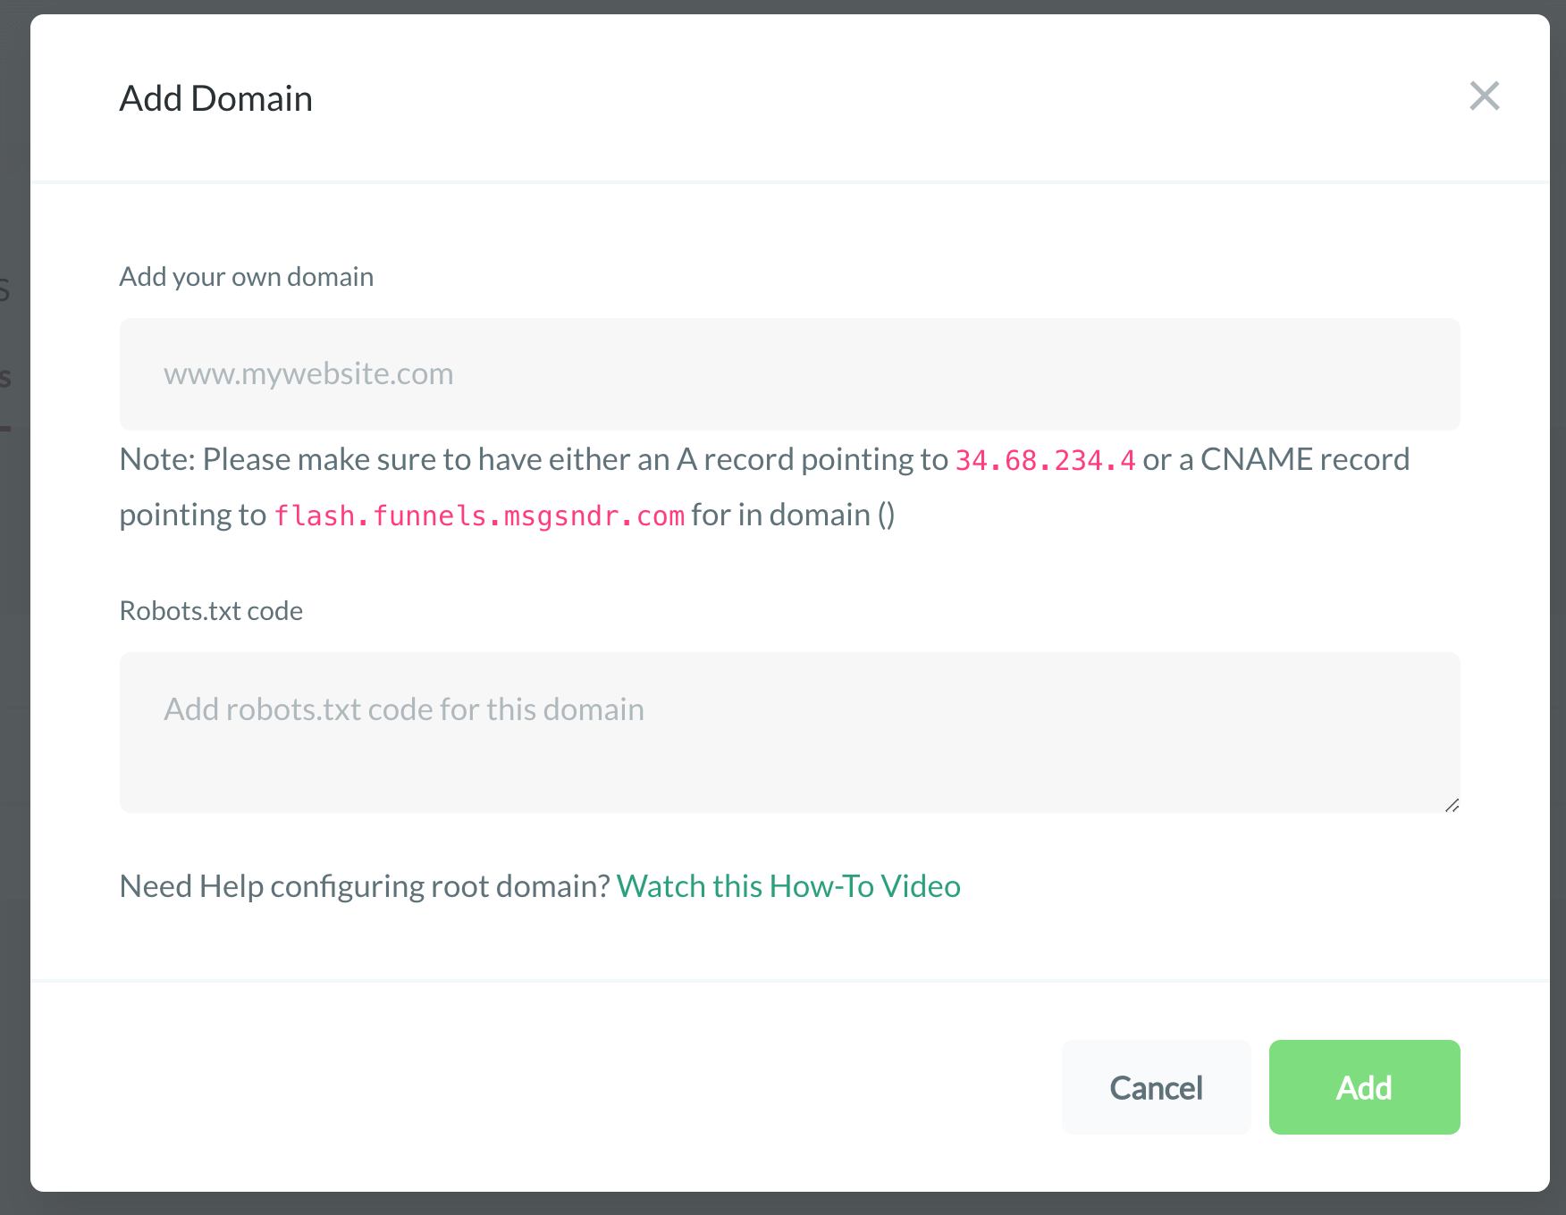The width and height of the screenshot is (1566, 1215).
Task: Click the resize handle of the robots.txt textarea
Action: click(1452, 803)
